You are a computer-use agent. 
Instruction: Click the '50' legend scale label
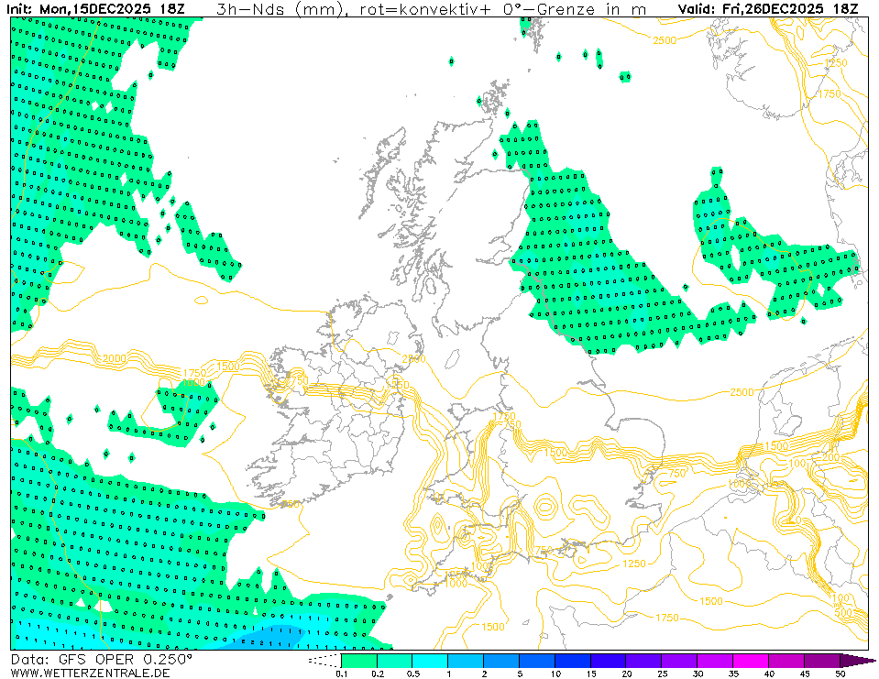tap(840, 674)
